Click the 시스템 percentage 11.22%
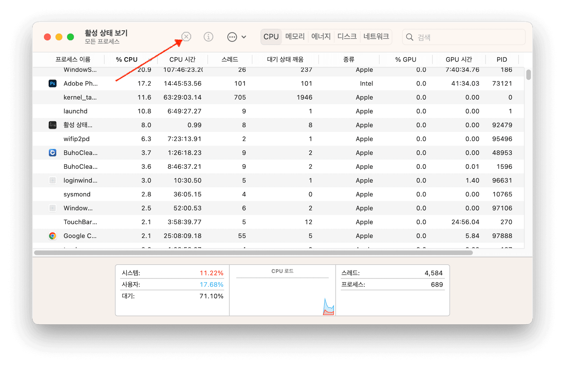 pyautogui.click(x=212, y=273)
